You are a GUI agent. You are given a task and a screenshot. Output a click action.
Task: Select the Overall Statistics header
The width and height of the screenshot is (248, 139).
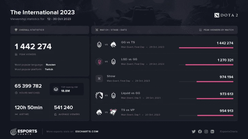(x=50, y=30)
